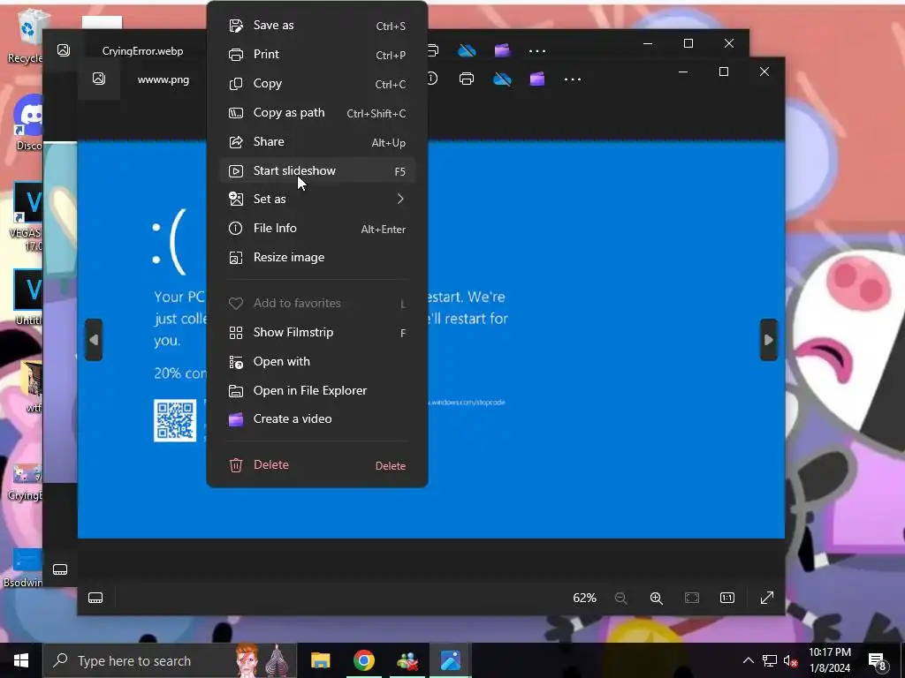Open See more ellipsis in wwww.png window
Viewport: 905px width, 678px height.
(573, 79)
